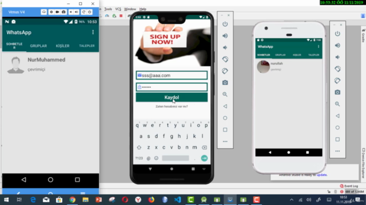Tap the recents square in Venus V4 navigation bar
The height and width of the screenshot is (205, 366).
click(x=77, y=180)
